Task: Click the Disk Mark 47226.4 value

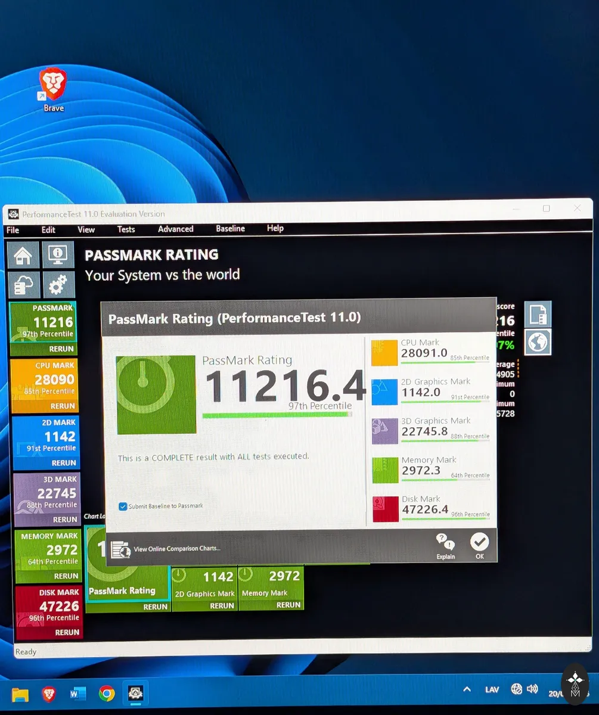Action: pos(425,509)
